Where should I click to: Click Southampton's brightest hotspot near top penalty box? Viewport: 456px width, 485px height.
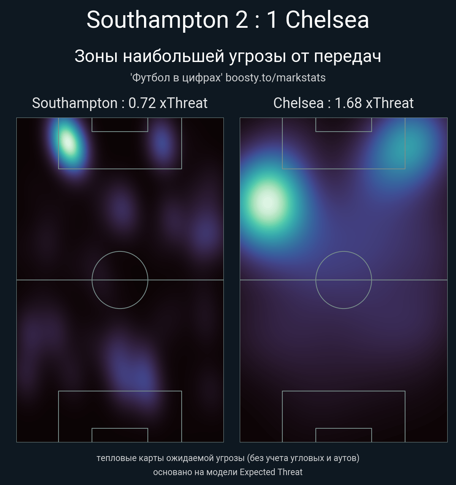(68, 143)
